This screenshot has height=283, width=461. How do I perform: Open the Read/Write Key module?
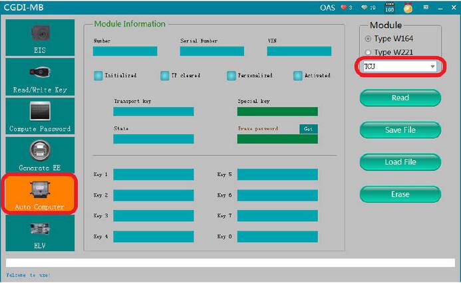coord(40,76)
